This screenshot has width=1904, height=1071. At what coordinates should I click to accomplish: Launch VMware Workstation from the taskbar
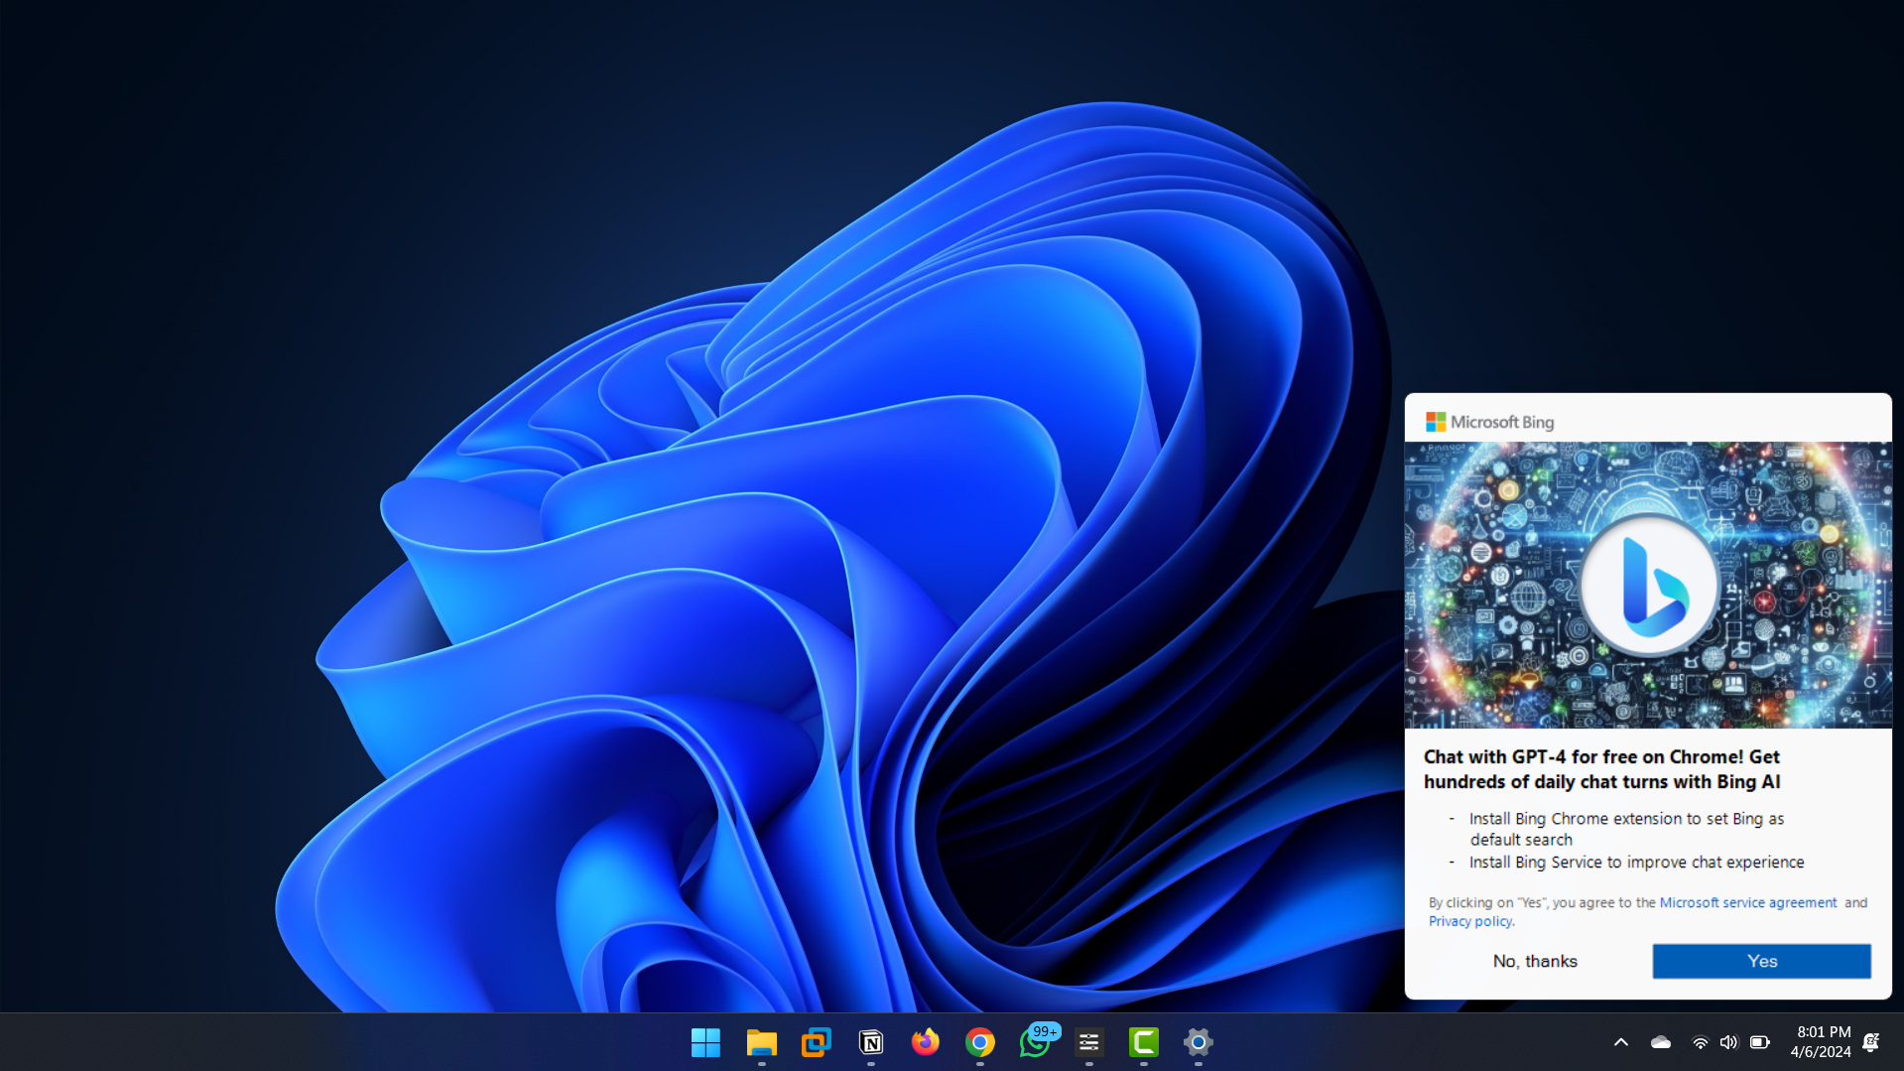pos(816,1042)
